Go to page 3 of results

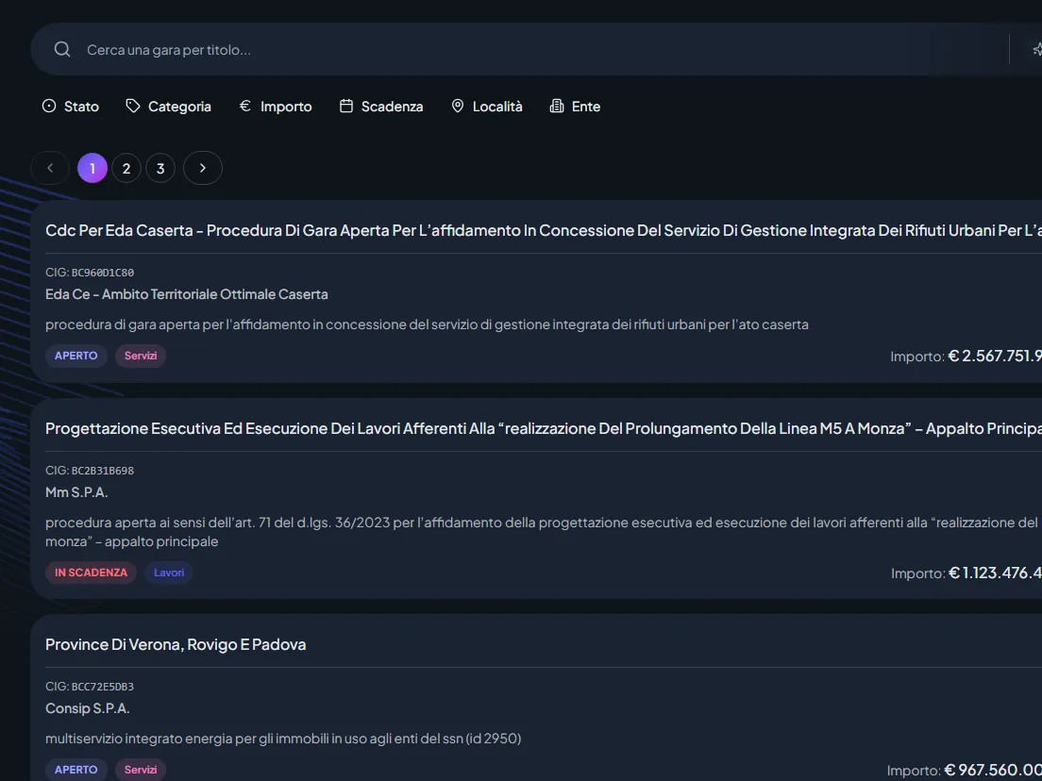click(160, 168)
